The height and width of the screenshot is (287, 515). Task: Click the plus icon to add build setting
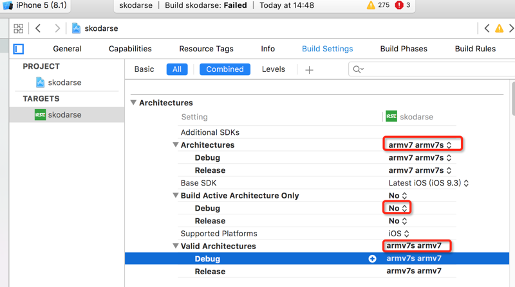coord(309,69)
